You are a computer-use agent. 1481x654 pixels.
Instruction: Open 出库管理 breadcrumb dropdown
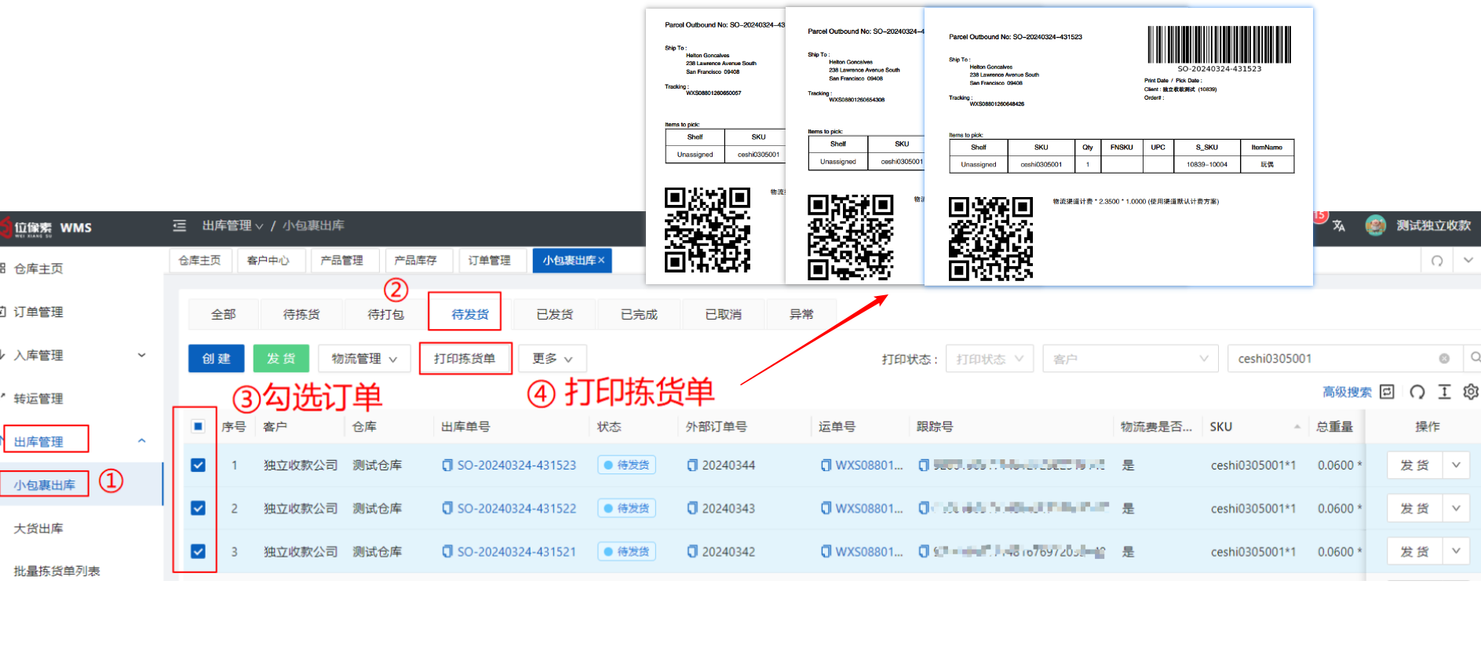click(232, 226)
